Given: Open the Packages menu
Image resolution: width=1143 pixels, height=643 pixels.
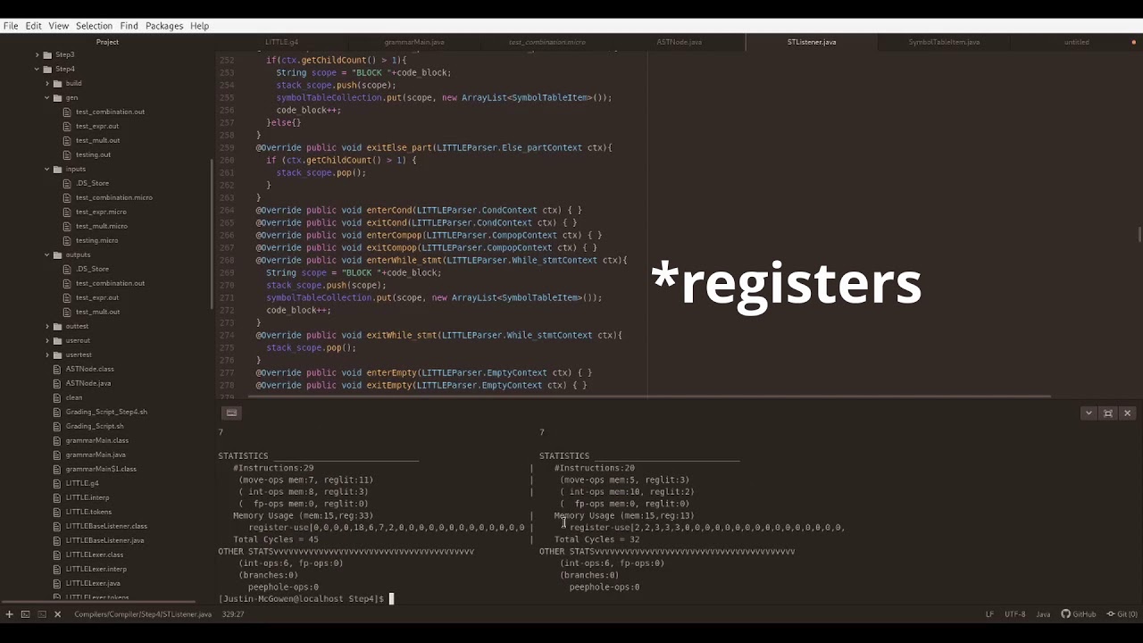Looking at the screenshot, I should pyautogui.click(x=164, y=26).
